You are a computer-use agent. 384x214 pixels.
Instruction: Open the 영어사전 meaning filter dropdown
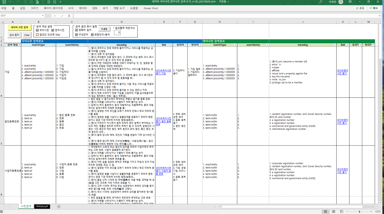(x=334, y=45)
